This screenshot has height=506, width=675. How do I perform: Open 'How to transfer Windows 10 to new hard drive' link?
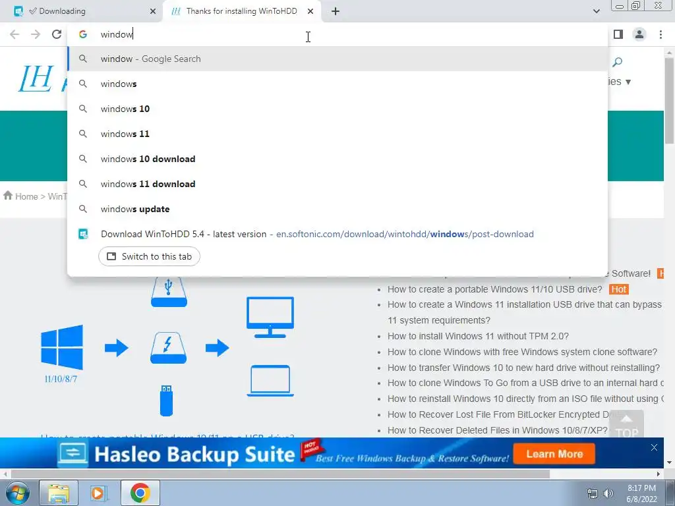[x=523, y=368]
